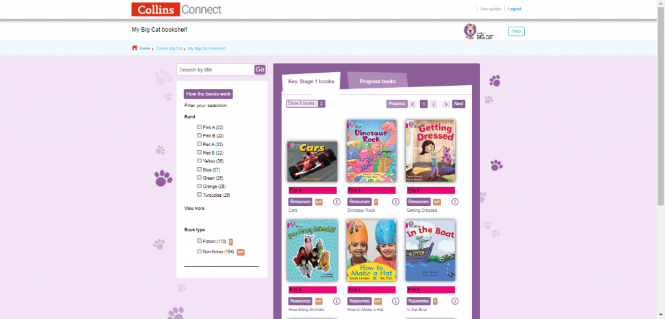The image size is (665, 319).
Task: Click the red Home house icon in breadcrumb
Action: pos(134,48)
